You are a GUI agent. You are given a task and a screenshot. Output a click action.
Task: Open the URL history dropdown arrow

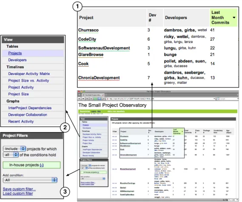click(x=214, y=99)
